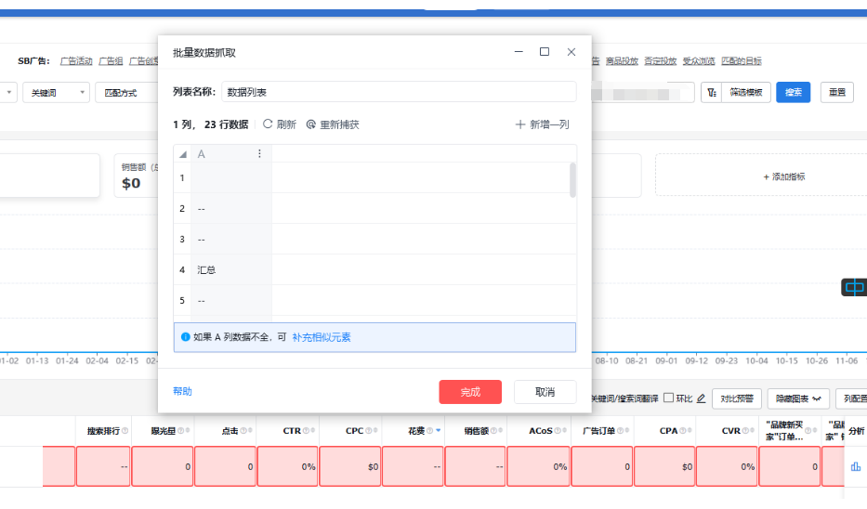This screenshot has height=509, width=867.
Task: Click the $0 cell under CPA column
Action: pos(664,466)
